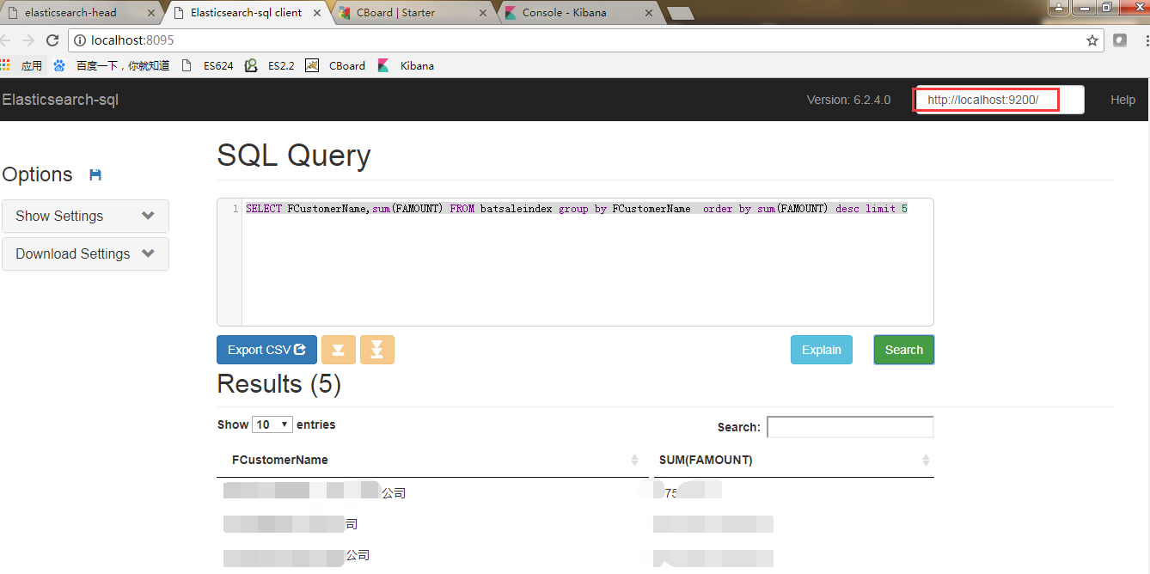This screenshot has width=1150, height=574.
Task: Click the site info icon in address bar
Action: (x=79, y=40)
